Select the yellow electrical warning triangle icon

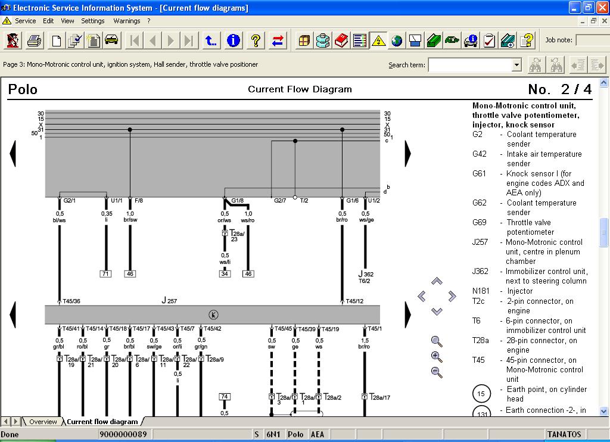point(378,41)
